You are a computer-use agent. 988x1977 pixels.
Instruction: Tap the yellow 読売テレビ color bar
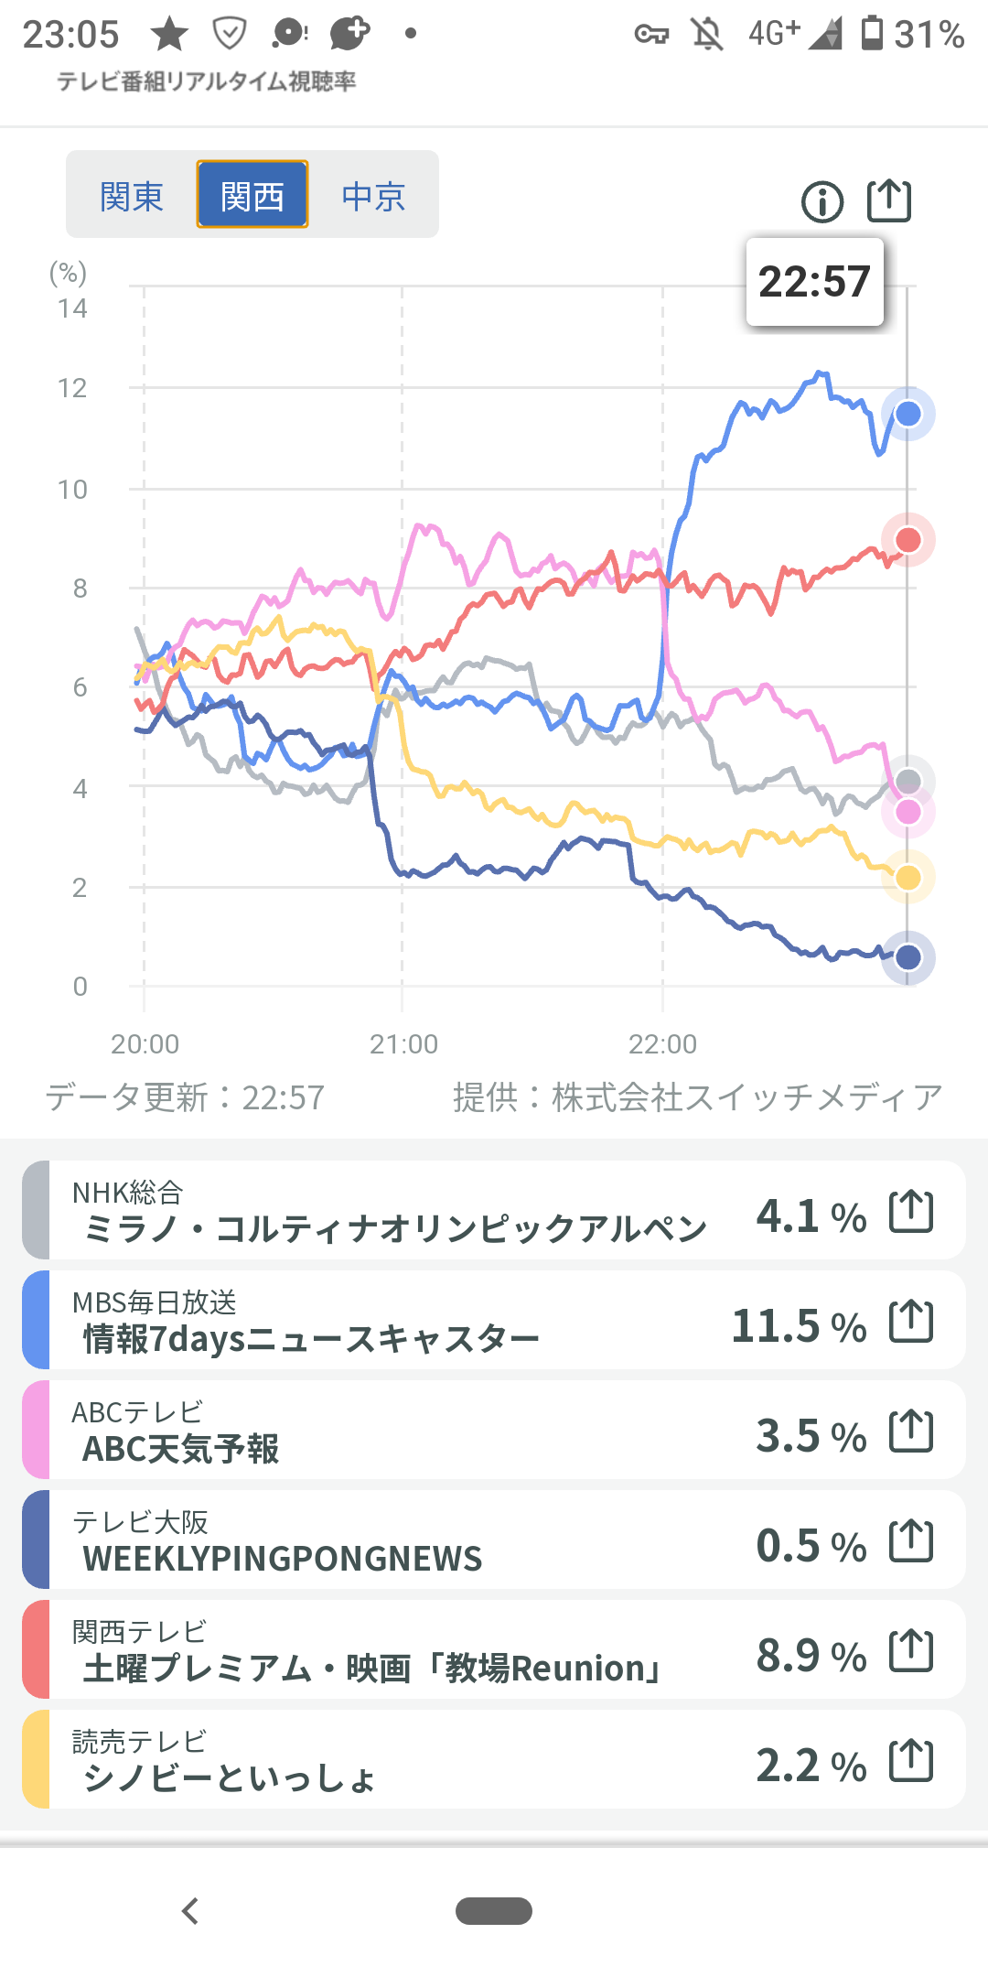(36, 1759)
